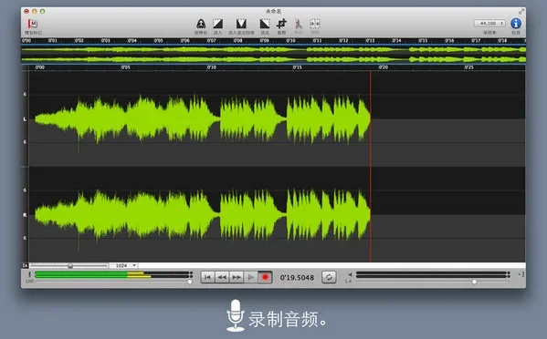Click the R channel label

coord(25,215)
